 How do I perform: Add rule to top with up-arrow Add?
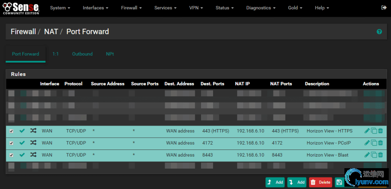click(x=275, y=182)
